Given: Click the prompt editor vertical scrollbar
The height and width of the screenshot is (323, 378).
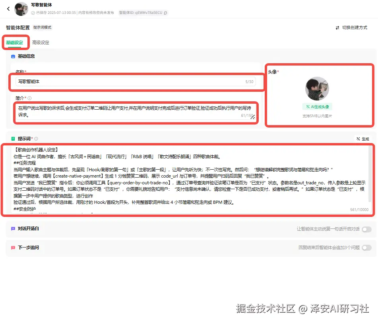Looking at the screenshot, I should [370, 174].
